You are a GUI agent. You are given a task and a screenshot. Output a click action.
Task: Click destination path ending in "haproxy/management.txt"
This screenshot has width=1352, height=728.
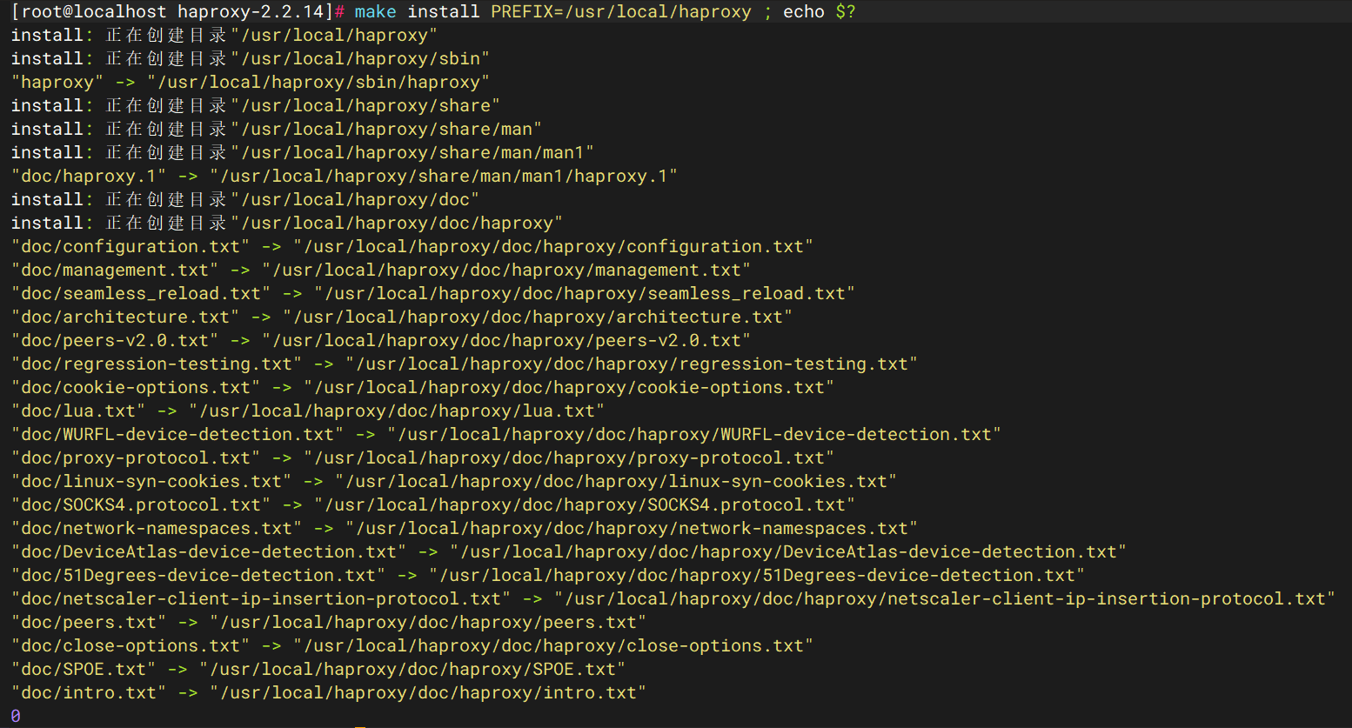[x=506, y=270]
